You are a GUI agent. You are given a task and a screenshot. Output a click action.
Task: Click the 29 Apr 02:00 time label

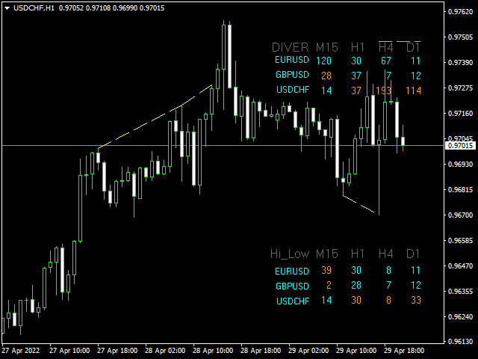click(x=308, y=351)
